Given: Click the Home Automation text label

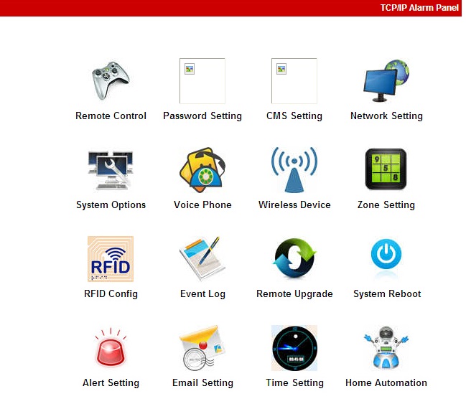Looking at the screenshot, I should click(386, 383).
